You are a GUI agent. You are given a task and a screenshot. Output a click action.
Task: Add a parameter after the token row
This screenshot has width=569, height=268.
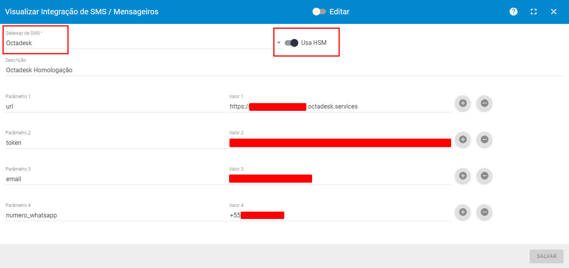[x=463, y=139]
